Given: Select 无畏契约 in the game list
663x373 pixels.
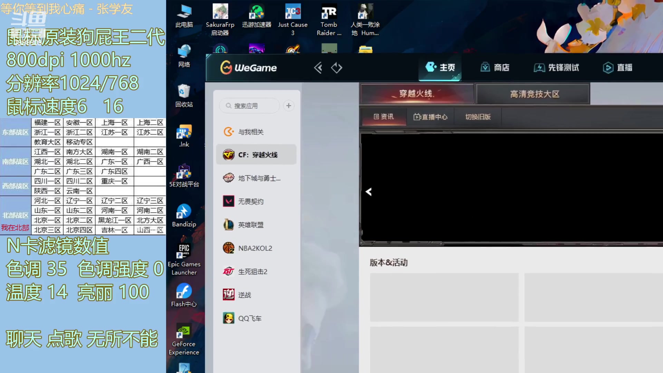Looking at the screenshot, I should pyautogui.click(x=256, y=201).
